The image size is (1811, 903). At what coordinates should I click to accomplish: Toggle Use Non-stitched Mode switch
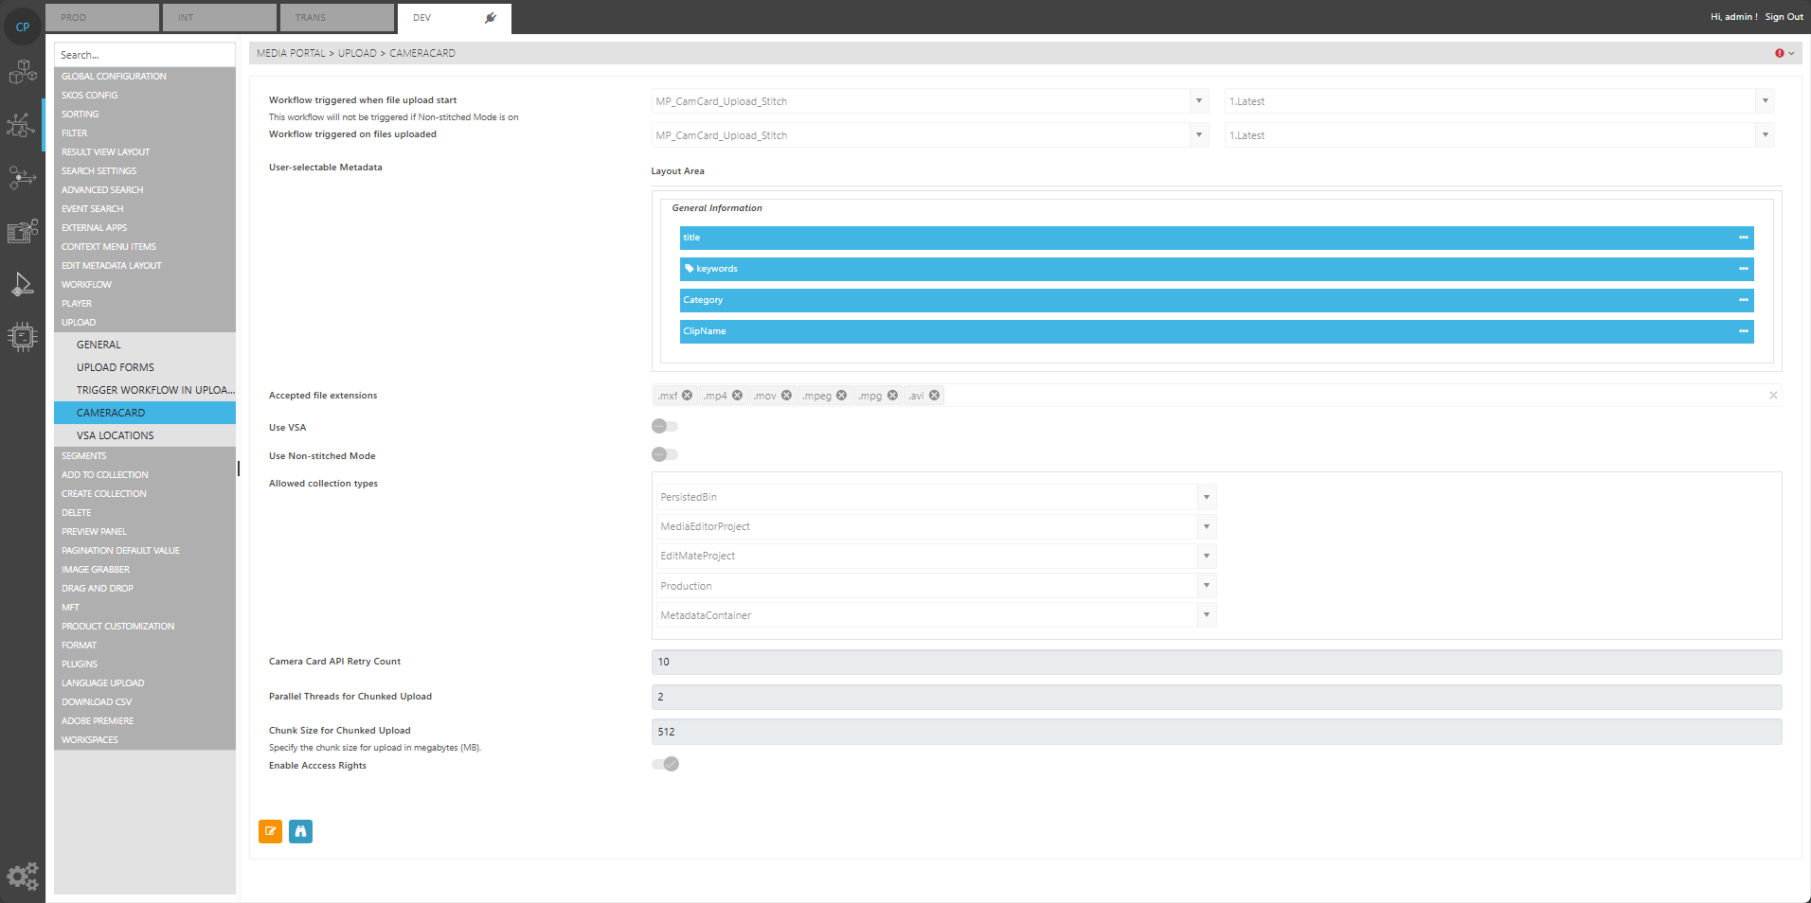[665, 455]
